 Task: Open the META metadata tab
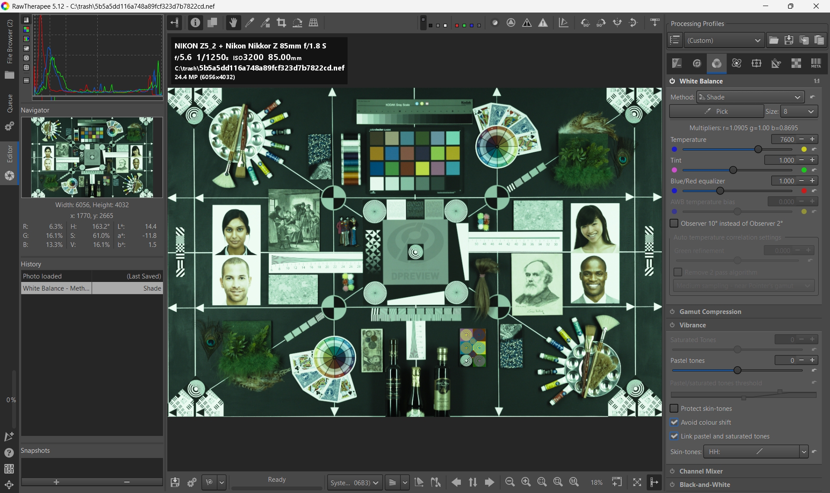(x=816, y=64)
